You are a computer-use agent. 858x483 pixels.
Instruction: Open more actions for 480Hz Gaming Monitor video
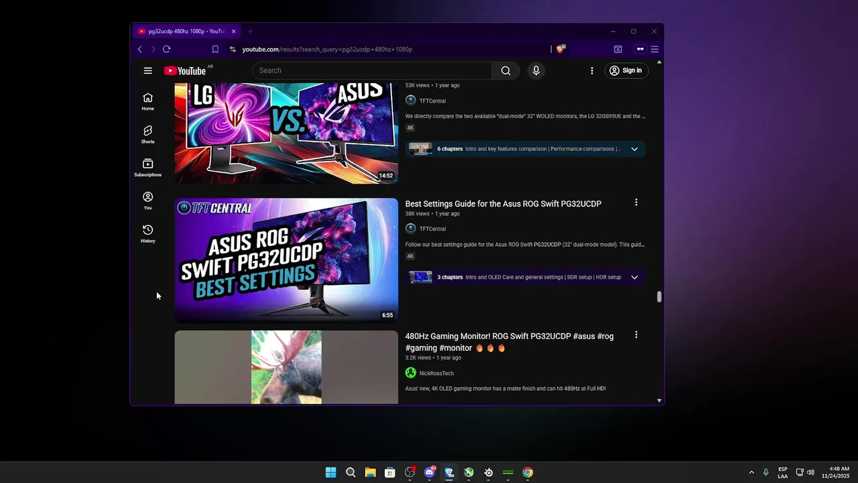(636, 335)
